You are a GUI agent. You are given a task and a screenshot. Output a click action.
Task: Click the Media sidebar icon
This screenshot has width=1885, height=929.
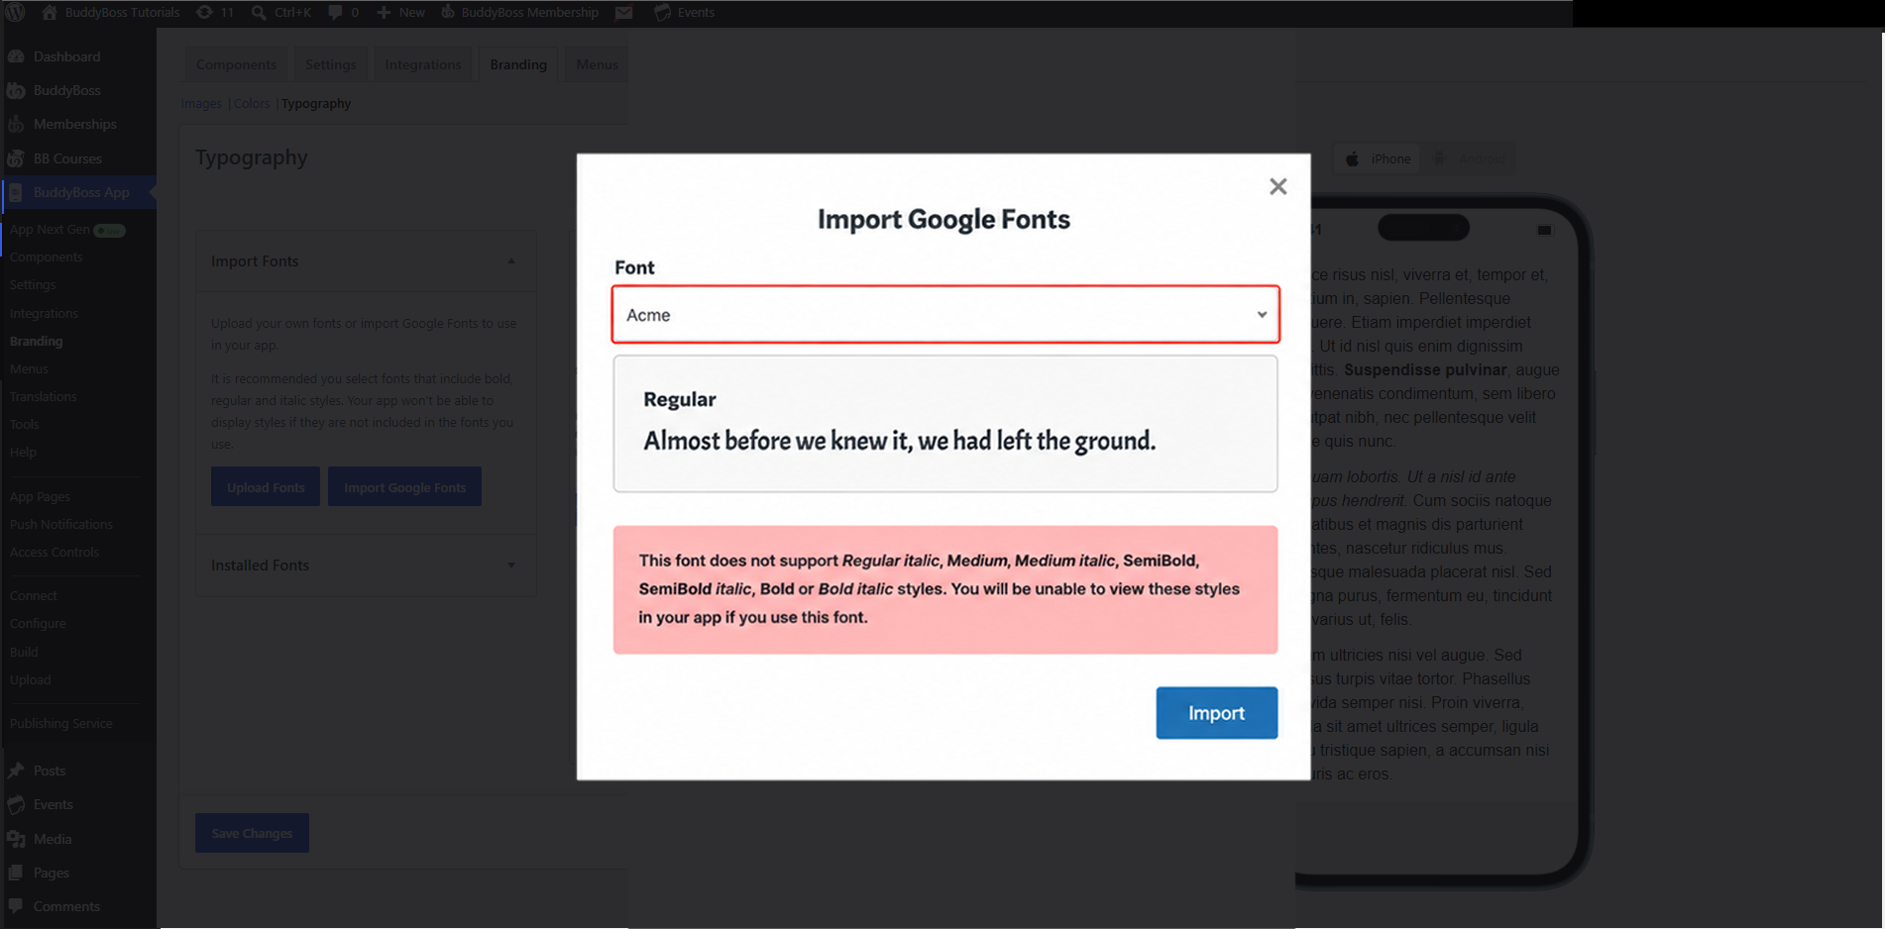pyautogui.click(x=16, y=839)
